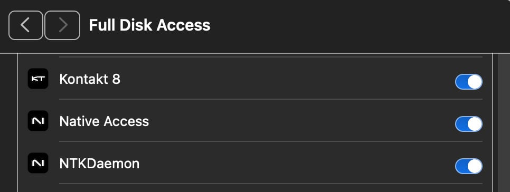Click the Full Disk Access title

coord(149,25)
